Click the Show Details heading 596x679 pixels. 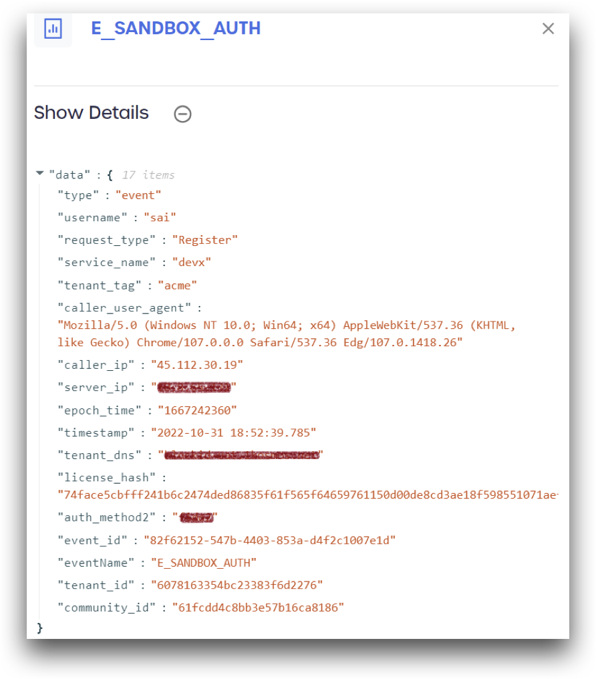tap(92, 112)
